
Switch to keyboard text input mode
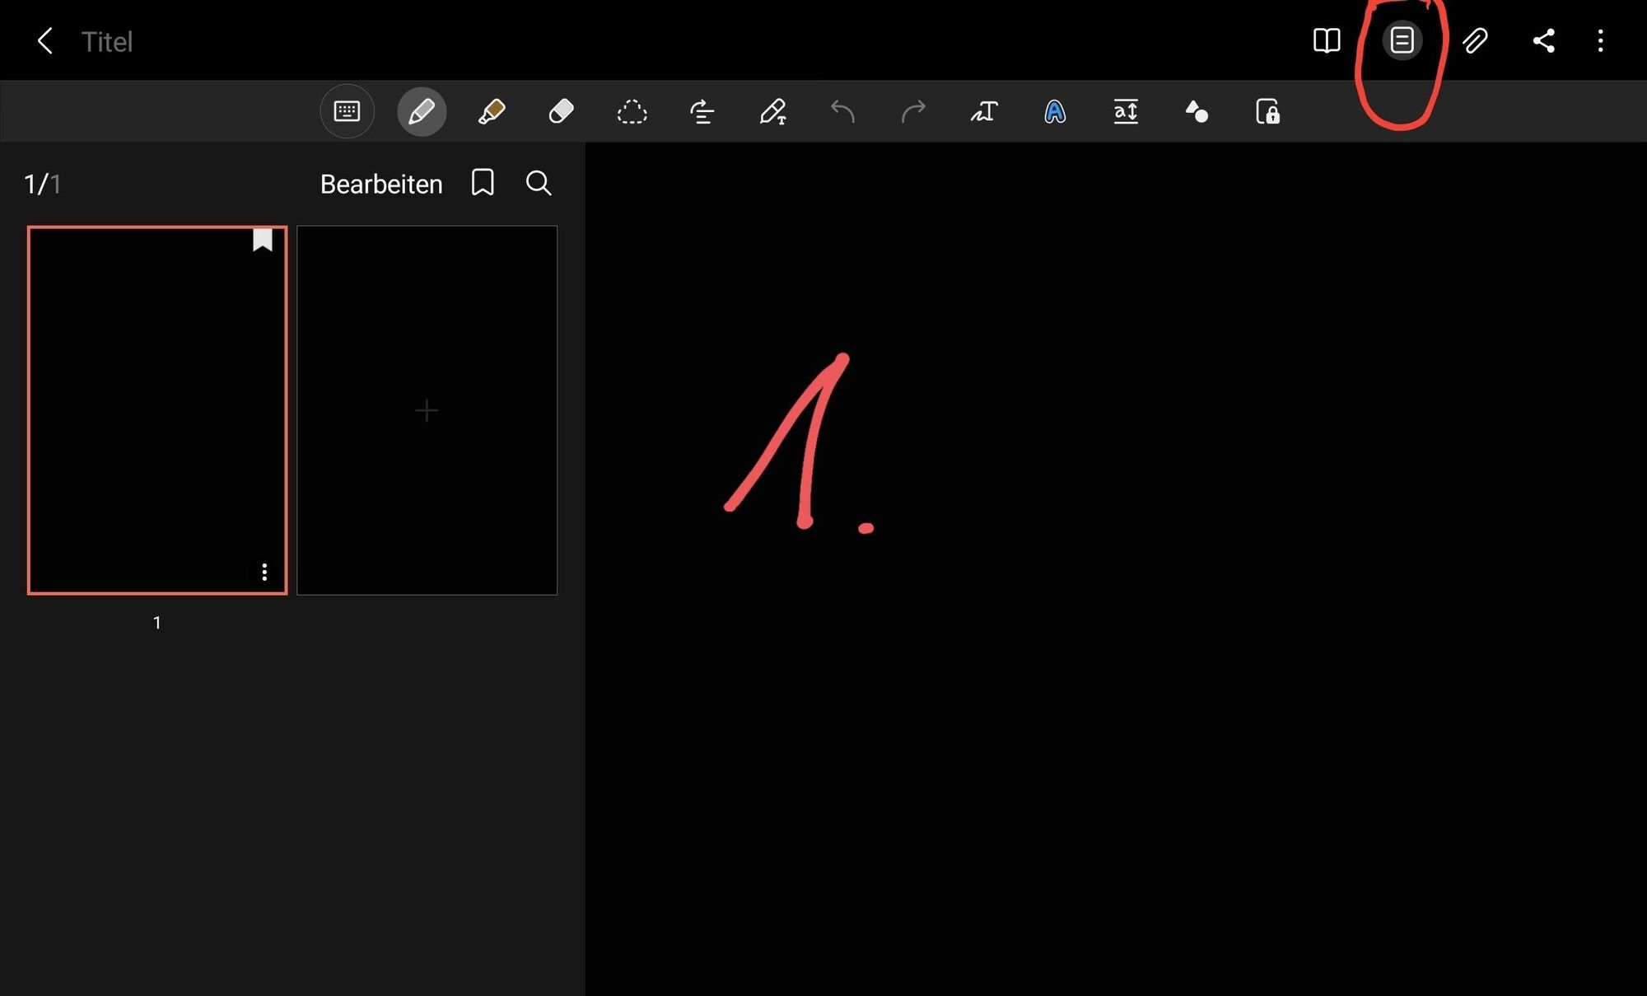(x=347, y=111)
